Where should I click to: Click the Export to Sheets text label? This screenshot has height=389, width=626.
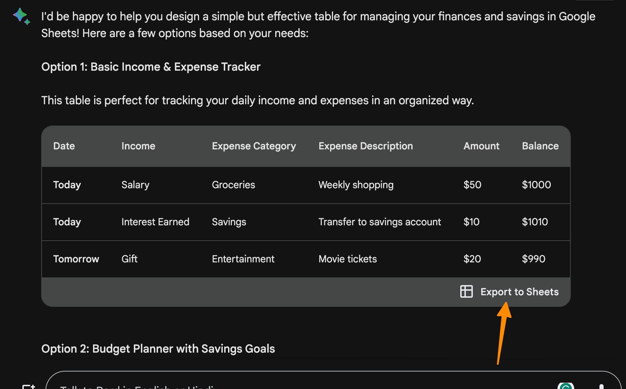519,292
